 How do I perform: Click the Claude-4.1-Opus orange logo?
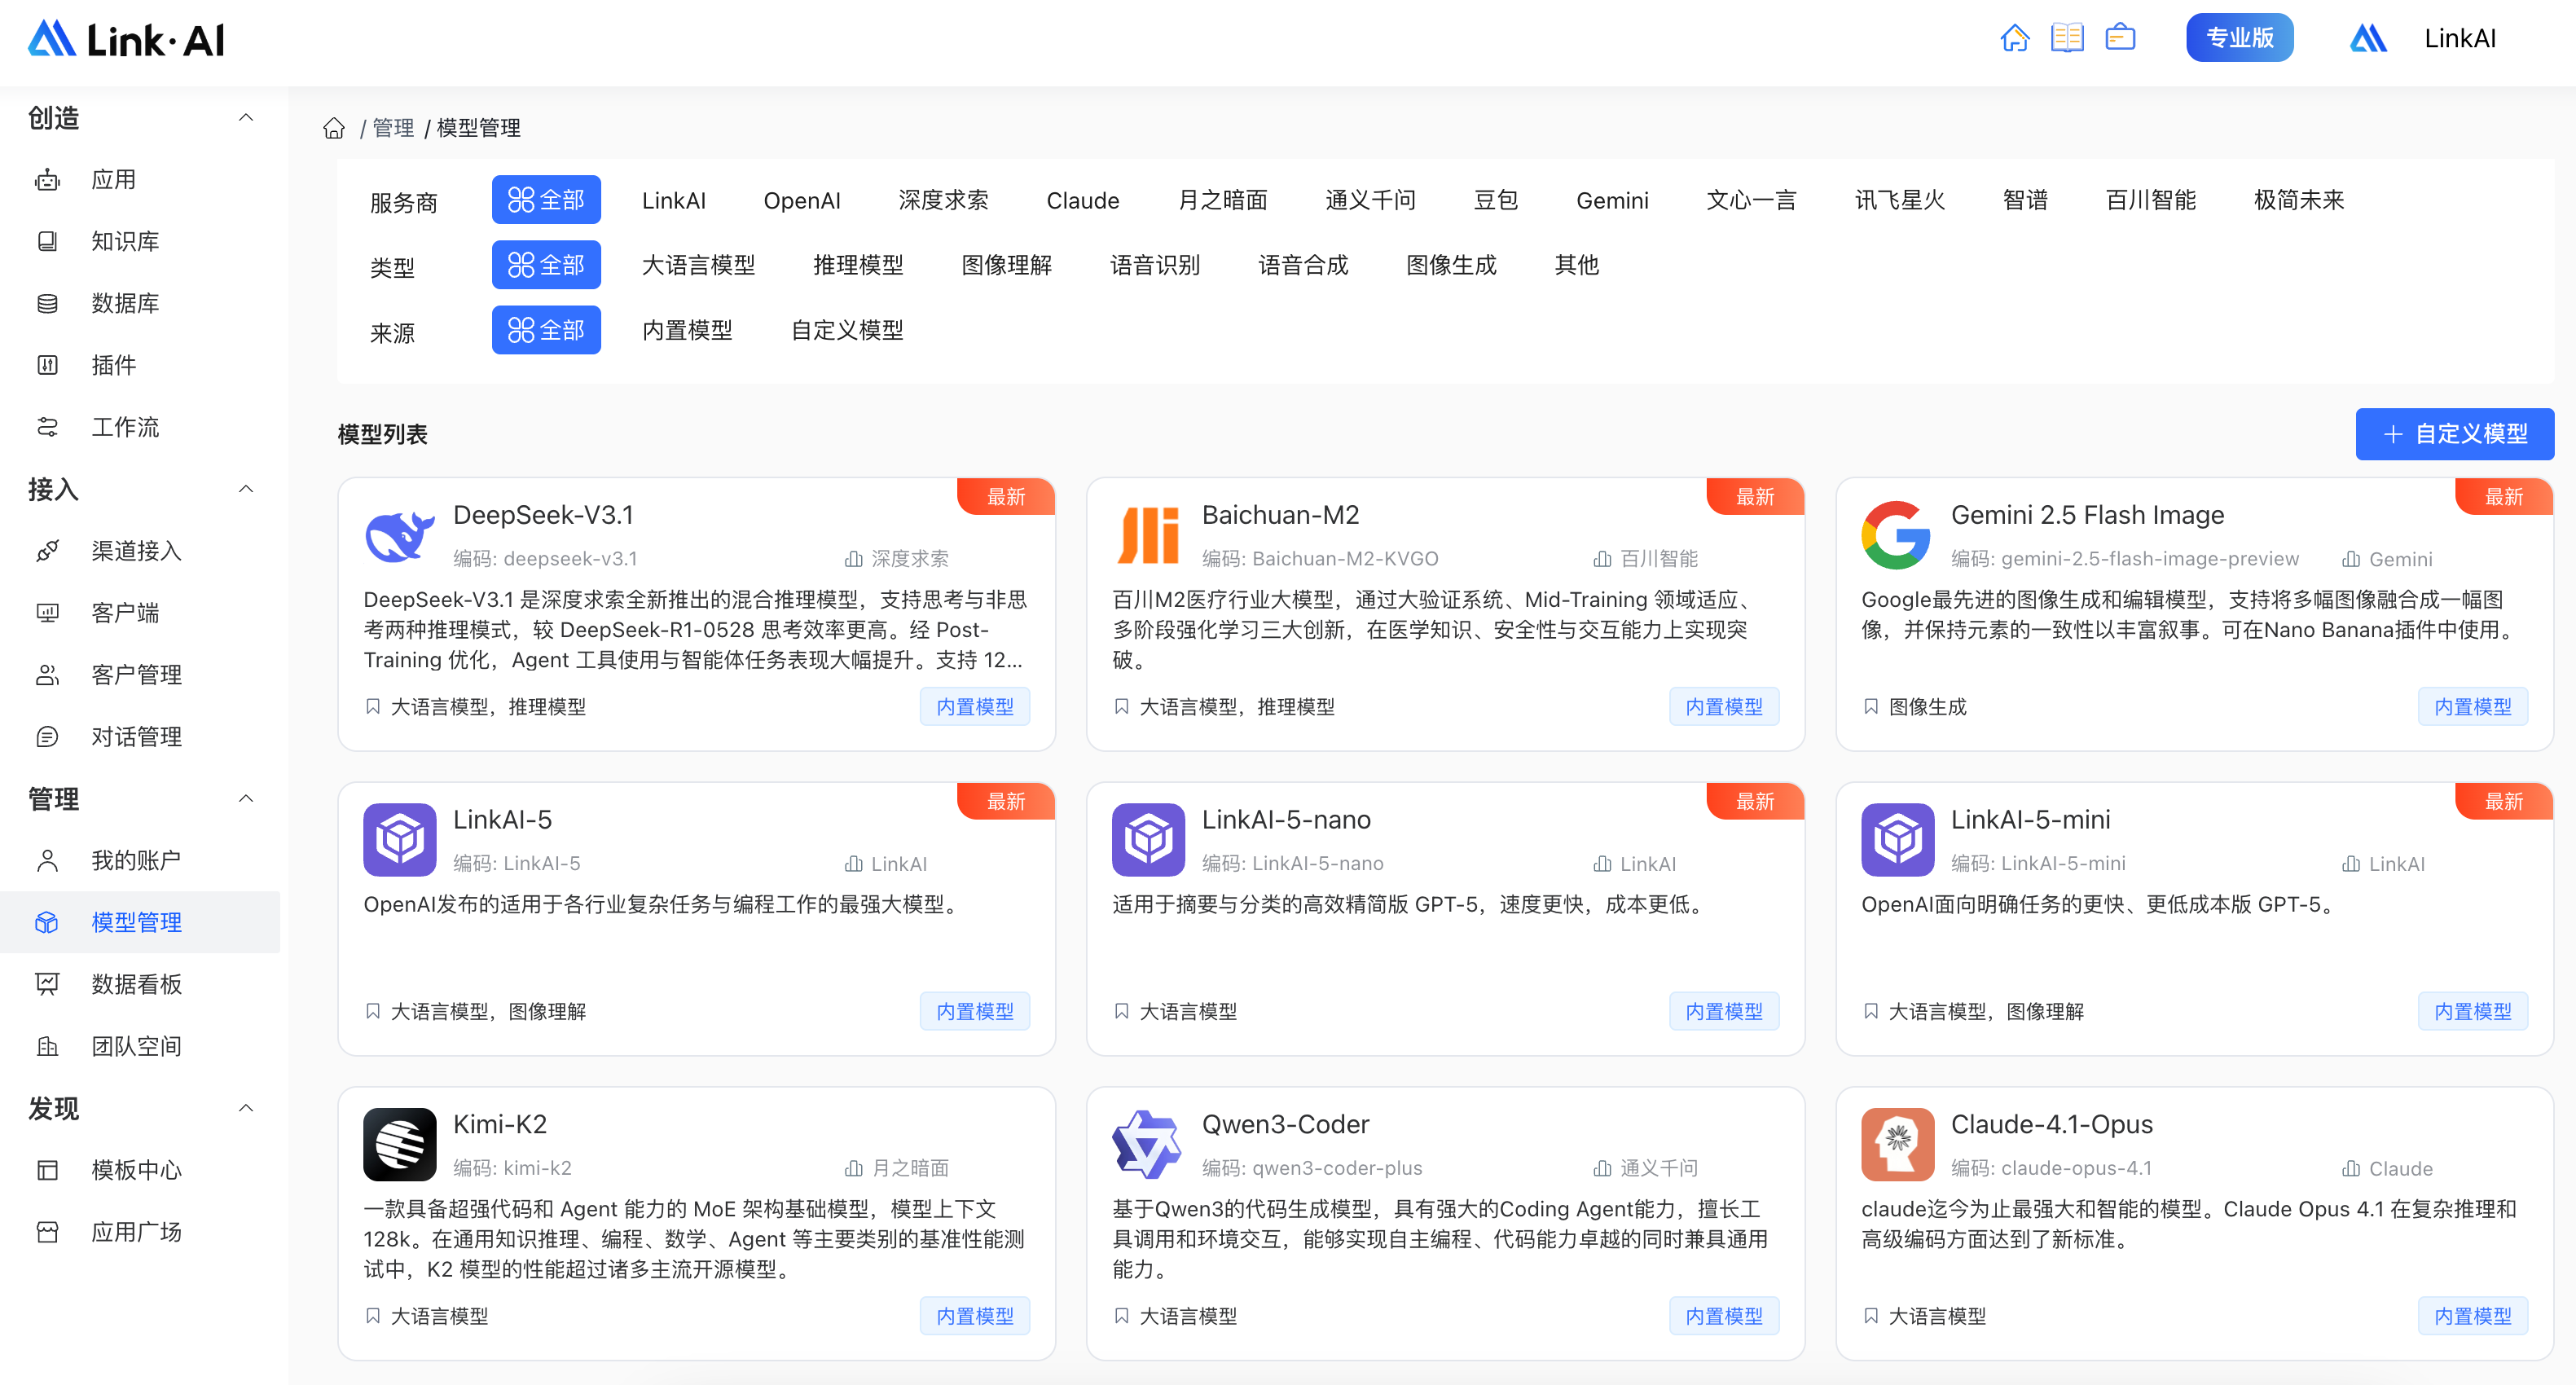click(x=1897, y=1144)
